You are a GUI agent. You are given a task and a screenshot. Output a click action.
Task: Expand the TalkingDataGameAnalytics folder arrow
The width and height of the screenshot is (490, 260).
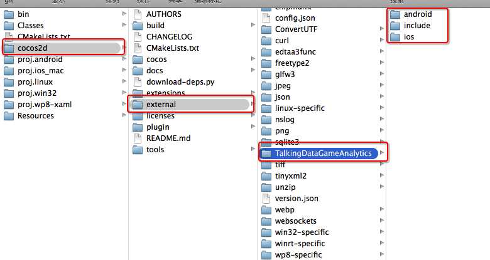(381, 152)
